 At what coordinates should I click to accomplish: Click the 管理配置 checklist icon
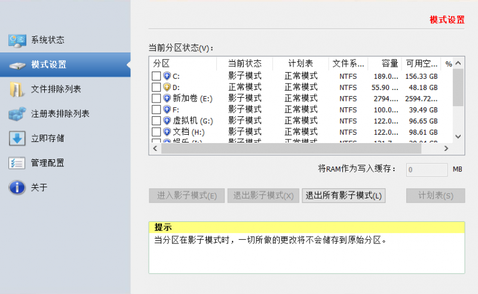(17, 163)
